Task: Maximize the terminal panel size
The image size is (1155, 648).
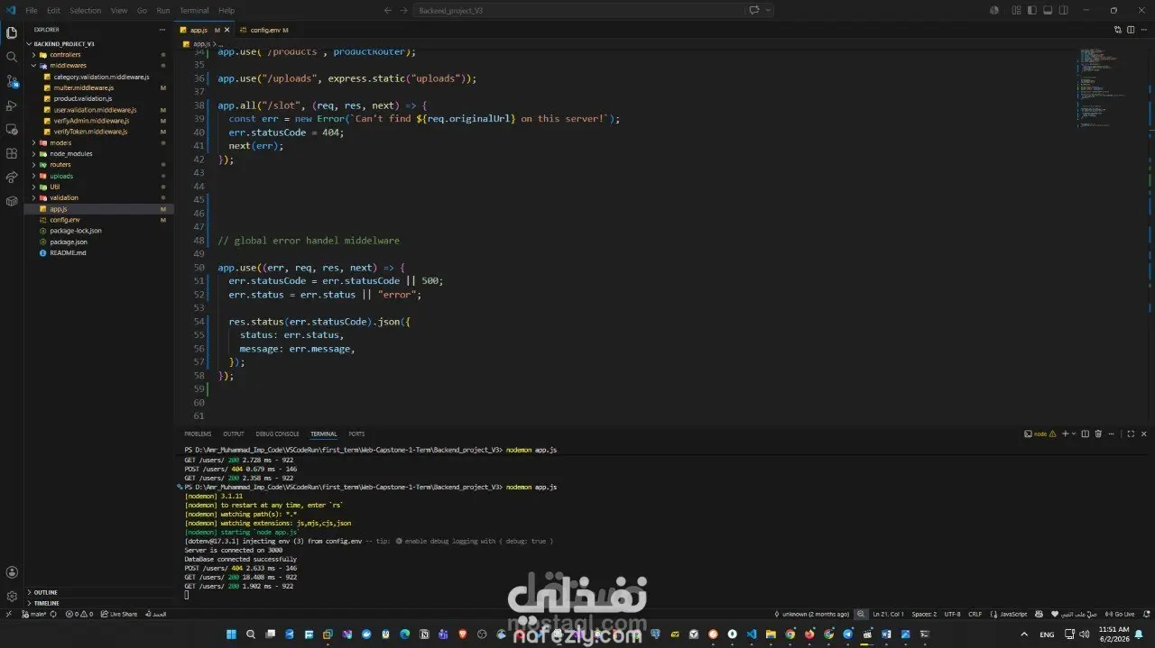Action: coord(1131,434)
